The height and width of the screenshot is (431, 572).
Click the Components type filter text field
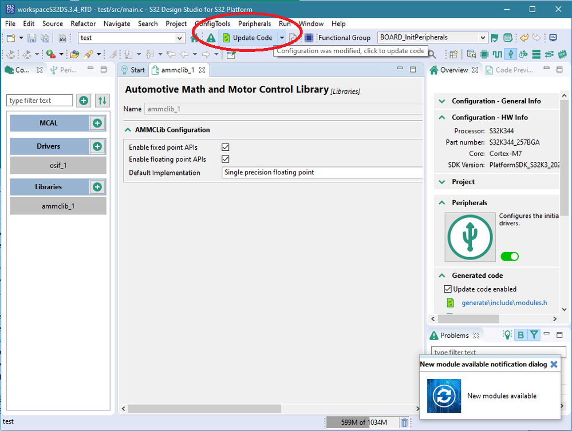(x=40, y=101)
